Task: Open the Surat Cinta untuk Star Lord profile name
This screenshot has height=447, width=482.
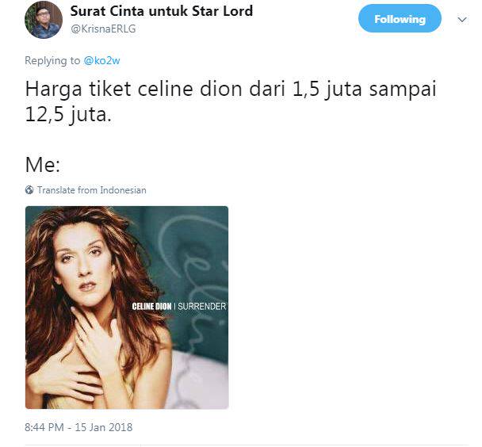Action: 162,11
